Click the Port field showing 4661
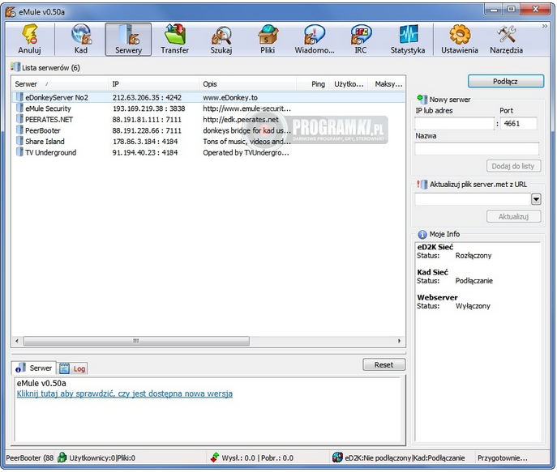Screen dimensions: 557x472 (x=519, y=123)
